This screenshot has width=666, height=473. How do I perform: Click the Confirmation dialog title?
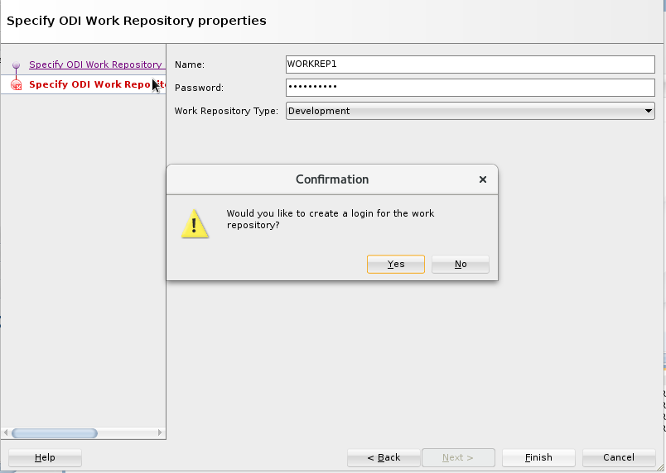click(x=332, y=179)
